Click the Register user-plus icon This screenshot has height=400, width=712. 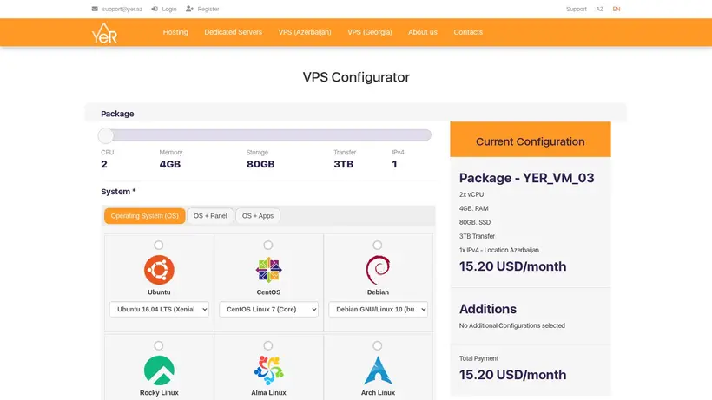[189, 9]
